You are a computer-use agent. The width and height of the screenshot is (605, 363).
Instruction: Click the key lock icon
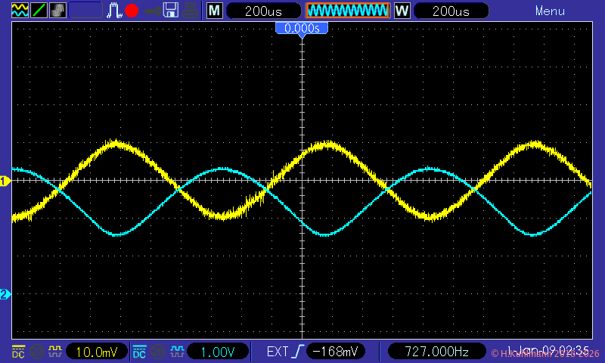152,11
